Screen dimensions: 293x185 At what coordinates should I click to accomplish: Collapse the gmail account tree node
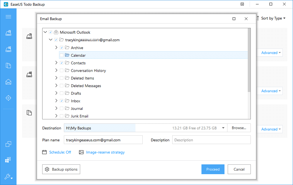tap(51, 40)
